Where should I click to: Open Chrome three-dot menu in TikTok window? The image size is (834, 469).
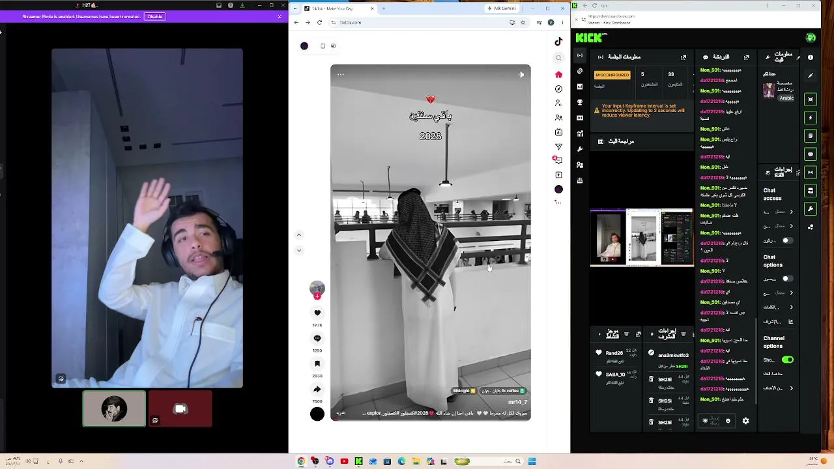tap(562, 22)
